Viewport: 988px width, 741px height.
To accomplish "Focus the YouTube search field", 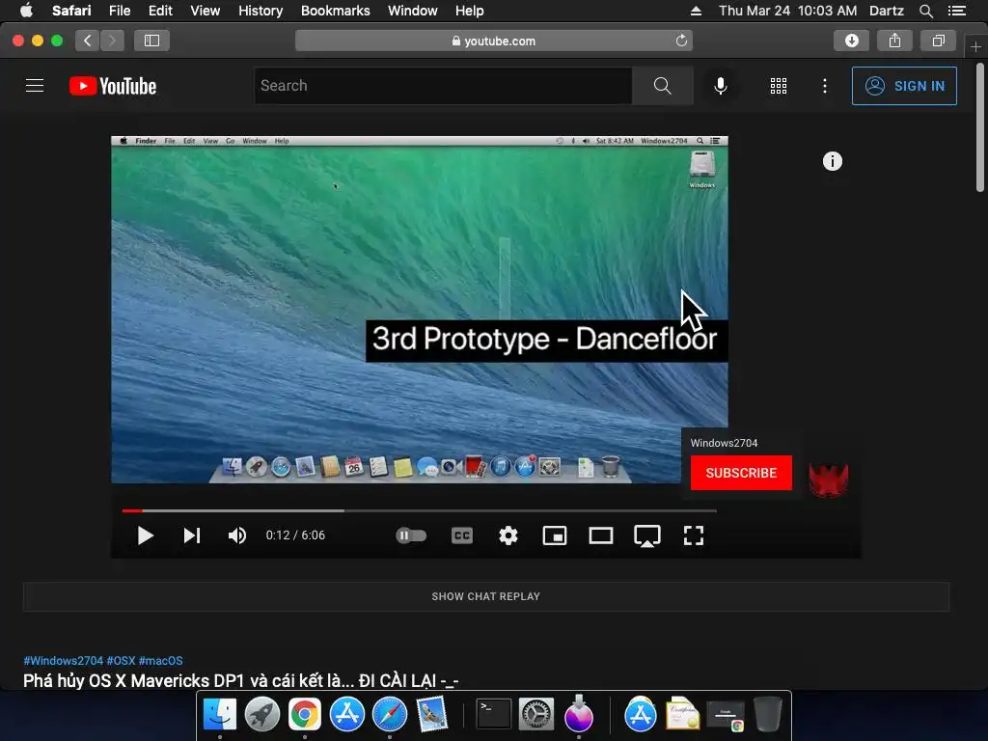I will click(x=443, y=86).
